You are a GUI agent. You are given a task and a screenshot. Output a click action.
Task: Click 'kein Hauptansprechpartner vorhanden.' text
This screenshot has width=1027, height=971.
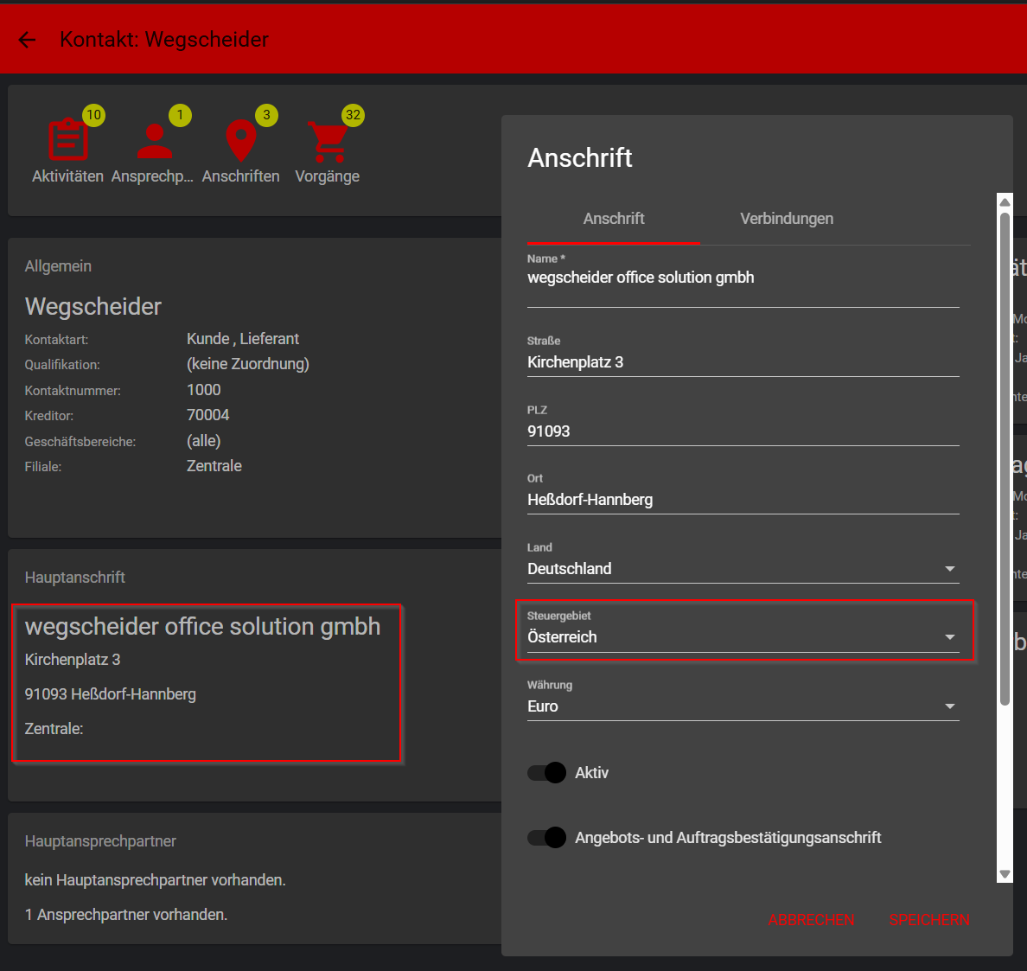[x=156, y=880]
